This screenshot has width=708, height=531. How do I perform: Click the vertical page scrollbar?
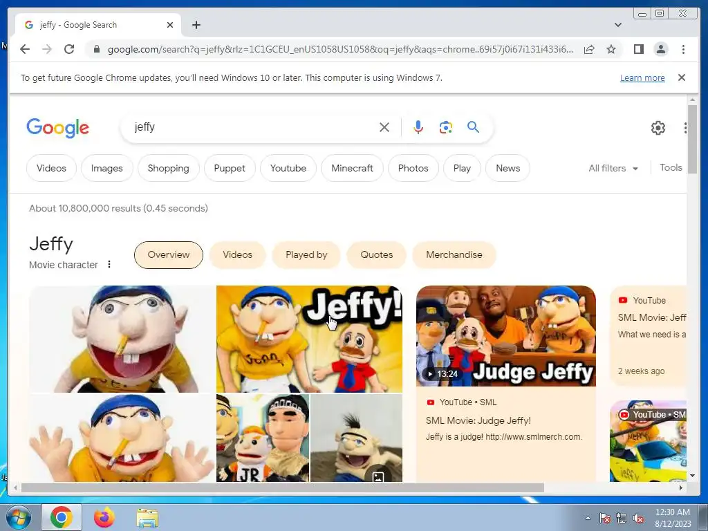pos(692,138)
